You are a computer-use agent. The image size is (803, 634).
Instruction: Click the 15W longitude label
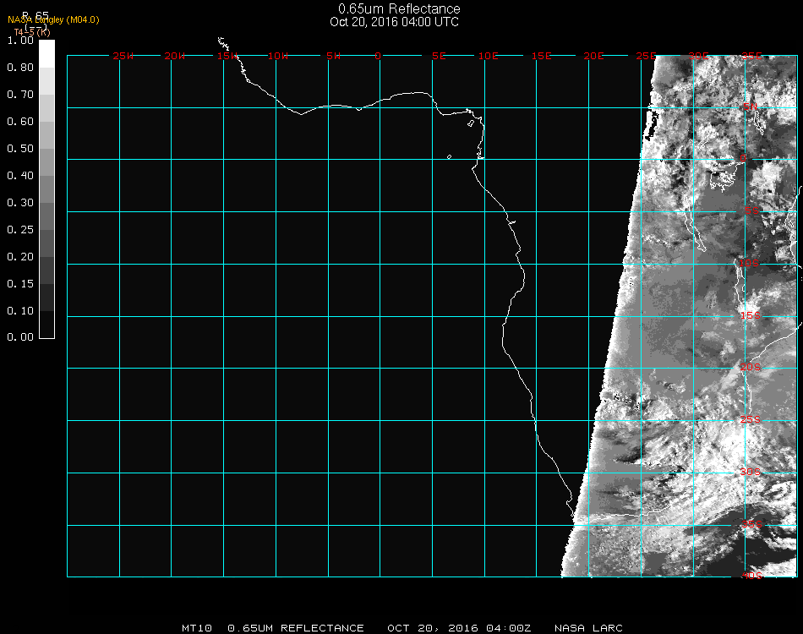[227, 57]
